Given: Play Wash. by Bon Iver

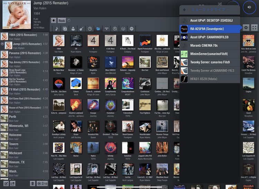Looking at the screenshot, I should click(25, 173).
